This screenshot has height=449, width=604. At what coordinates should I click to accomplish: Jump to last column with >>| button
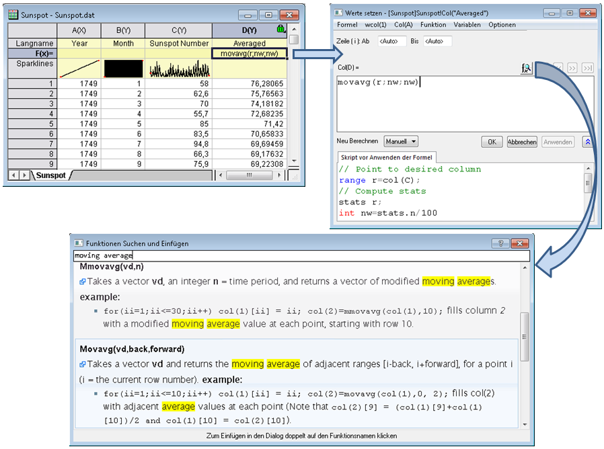[587, 68]
